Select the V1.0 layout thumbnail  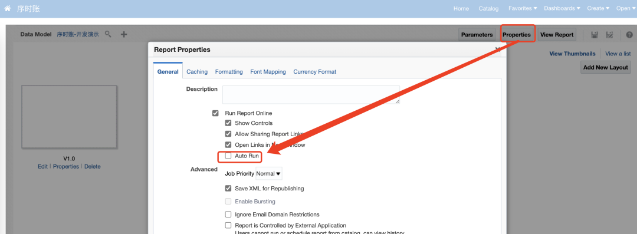[x=69, y=117]
